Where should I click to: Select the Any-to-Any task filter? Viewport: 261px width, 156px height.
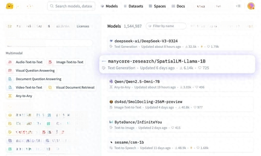[x=20, y=96]
